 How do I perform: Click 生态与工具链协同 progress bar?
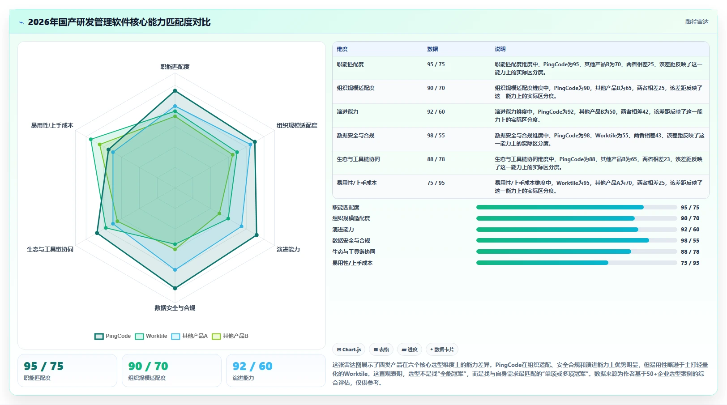(x=577, y=252)
